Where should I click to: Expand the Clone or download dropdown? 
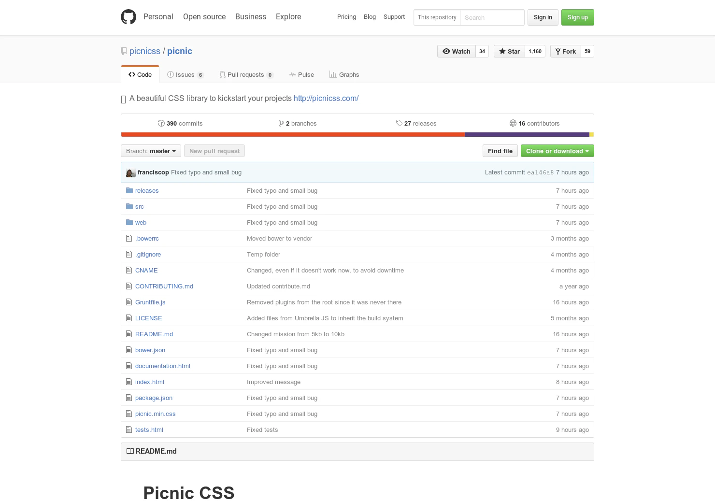(557, 151)
